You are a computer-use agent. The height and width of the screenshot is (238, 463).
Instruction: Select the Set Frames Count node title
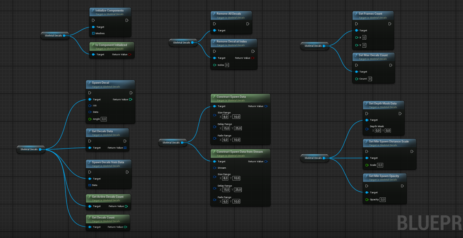point(370,14)
